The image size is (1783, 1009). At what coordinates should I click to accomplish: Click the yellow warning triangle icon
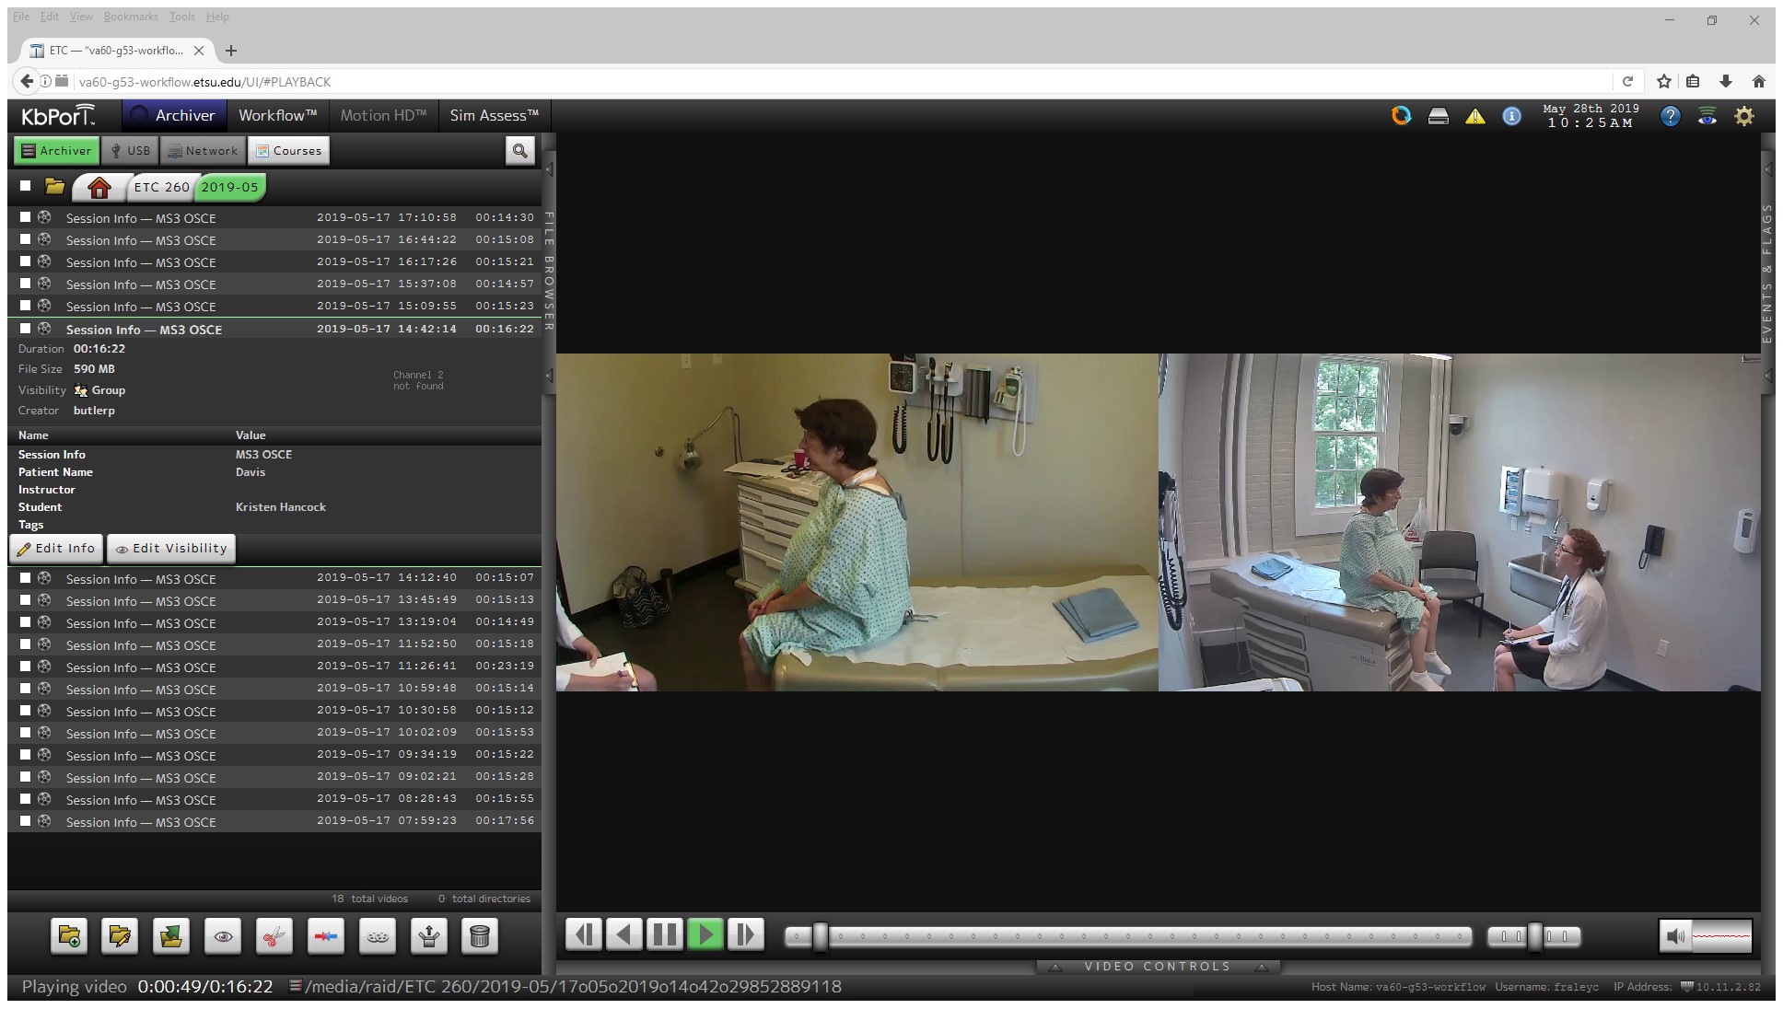point(1475,116)
